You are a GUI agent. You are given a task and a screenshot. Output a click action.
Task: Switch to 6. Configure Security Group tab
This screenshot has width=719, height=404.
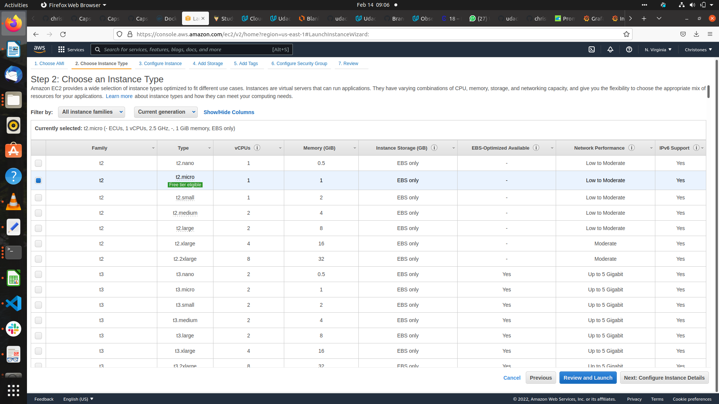[x=299, y=64]
